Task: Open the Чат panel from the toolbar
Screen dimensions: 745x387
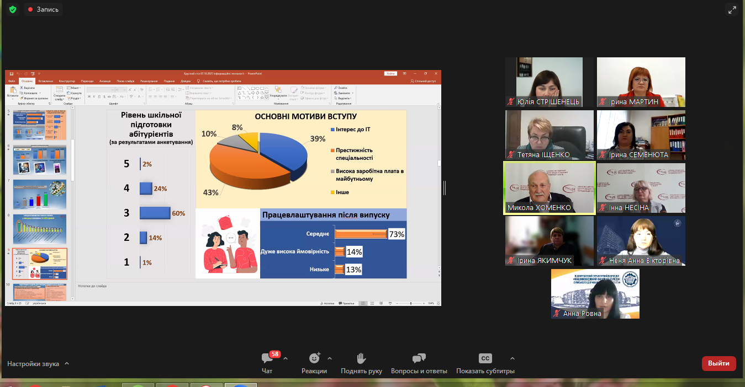Action: click(267, 362)
